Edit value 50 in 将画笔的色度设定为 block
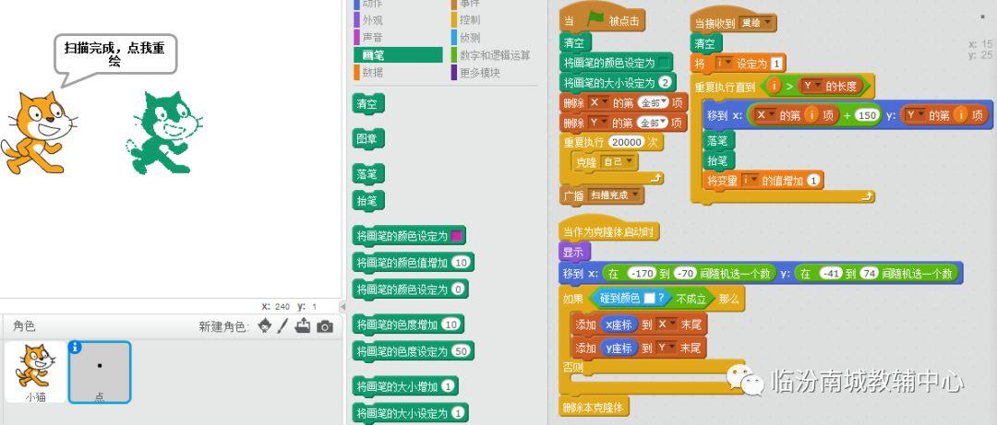 pos(461,351)
